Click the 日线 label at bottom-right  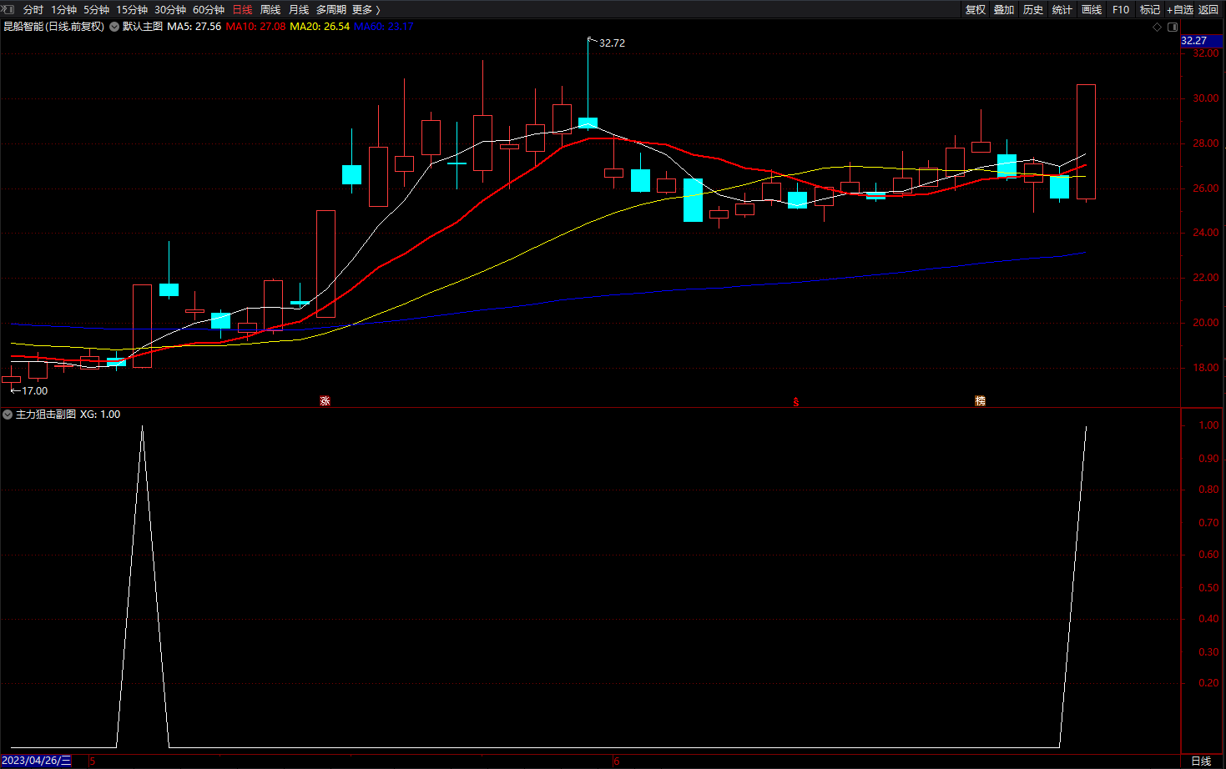pyautogui.click(x=1201, y=761)
